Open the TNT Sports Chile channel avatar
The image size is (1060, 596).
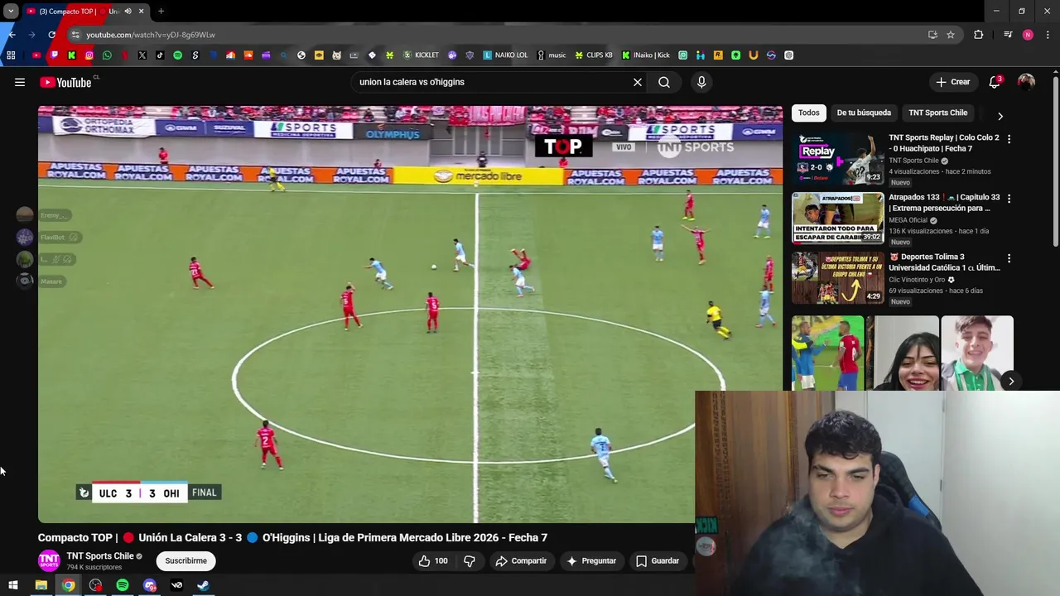50,560
